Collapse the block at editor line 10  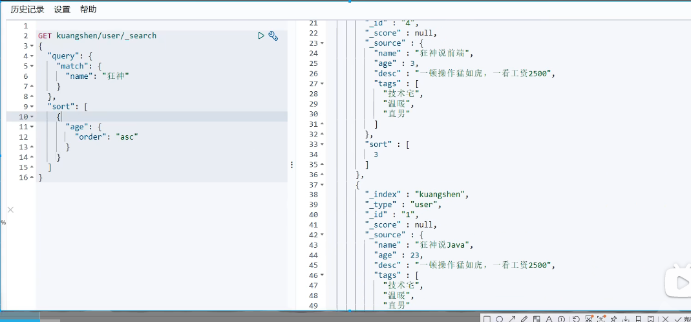[x=32, y=117]
